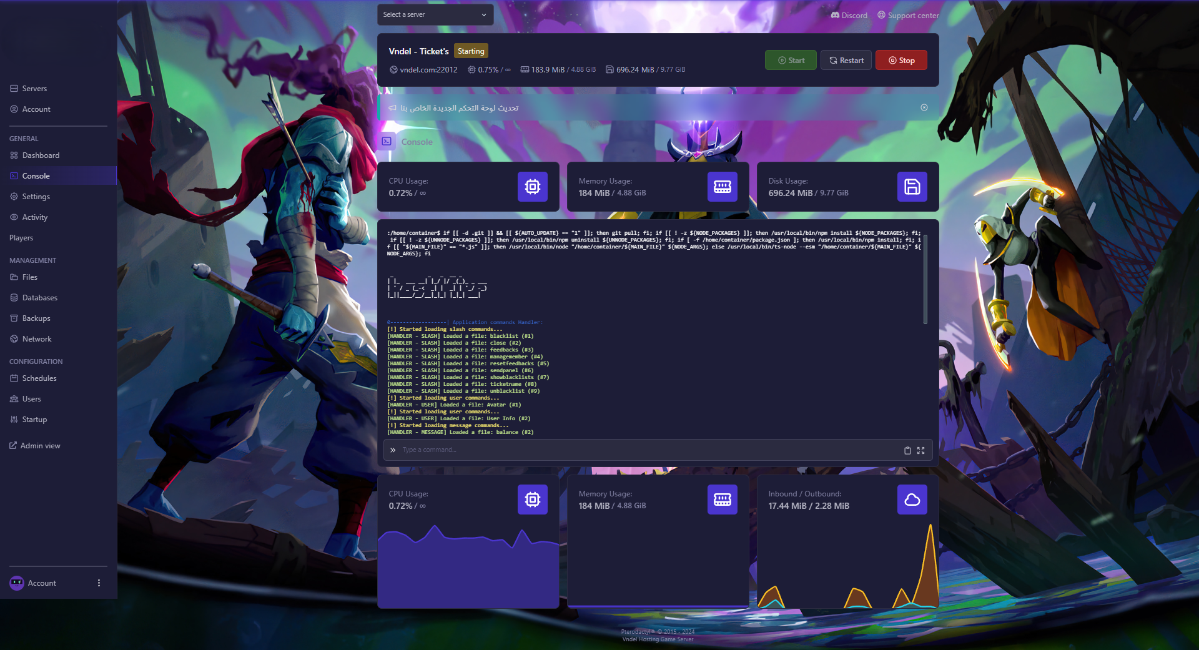Stop the Vndel - Ticket's server
1199x650 pixels.
pos(901,60)
